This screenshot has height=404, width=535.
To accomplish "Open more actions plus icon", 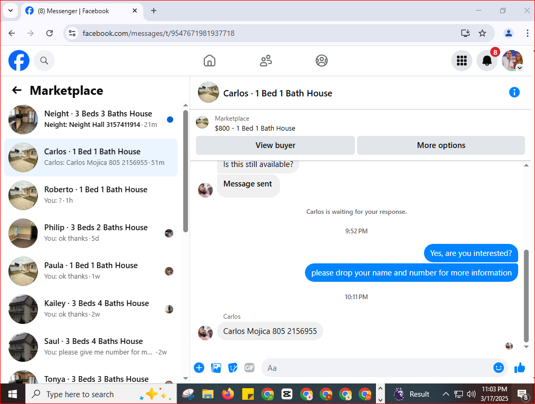I will [199, 368].
